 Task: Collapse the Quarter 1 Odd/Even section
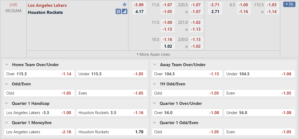155,123
